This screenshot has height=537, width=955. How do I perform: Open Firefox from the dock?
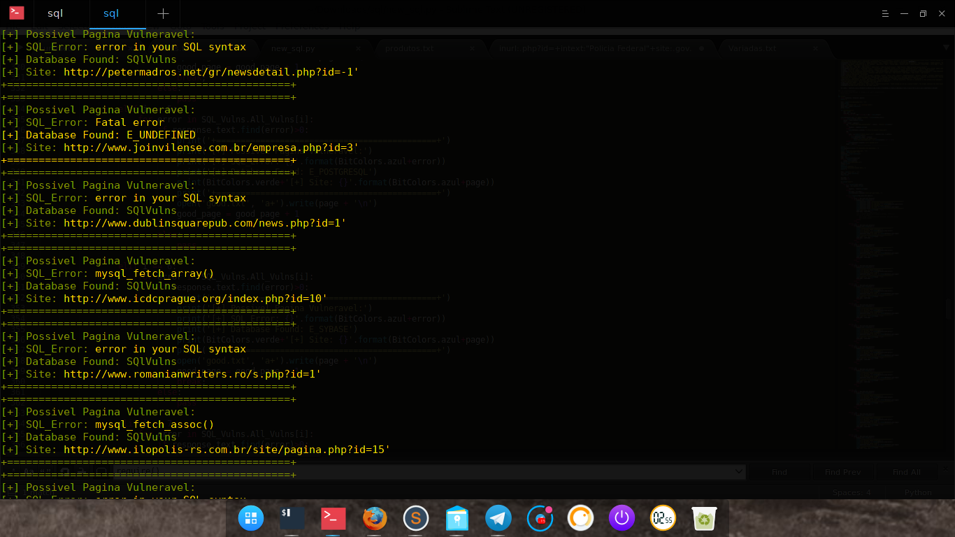tap(375, 518)
